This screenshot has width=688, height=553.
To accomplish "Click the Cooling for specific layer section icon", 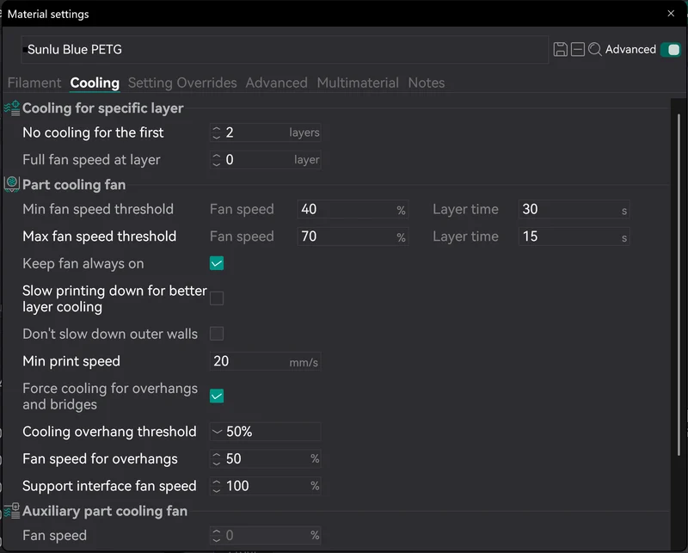I will (12, 108).
